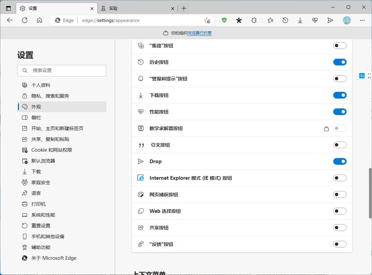
Task: Open 重置设置 page
Action: click(x=62, y=226)
